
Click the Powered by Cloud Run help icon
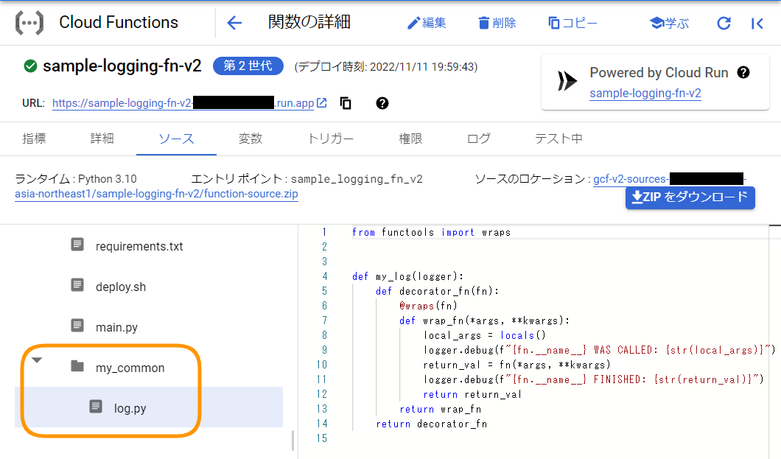[x=743, y=73]
